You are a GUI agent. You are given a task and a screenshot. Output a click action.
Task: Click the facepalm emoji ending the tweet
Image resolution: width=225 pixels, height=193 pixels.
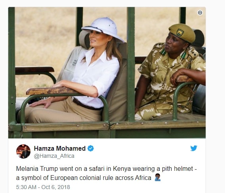pos(158,178)
